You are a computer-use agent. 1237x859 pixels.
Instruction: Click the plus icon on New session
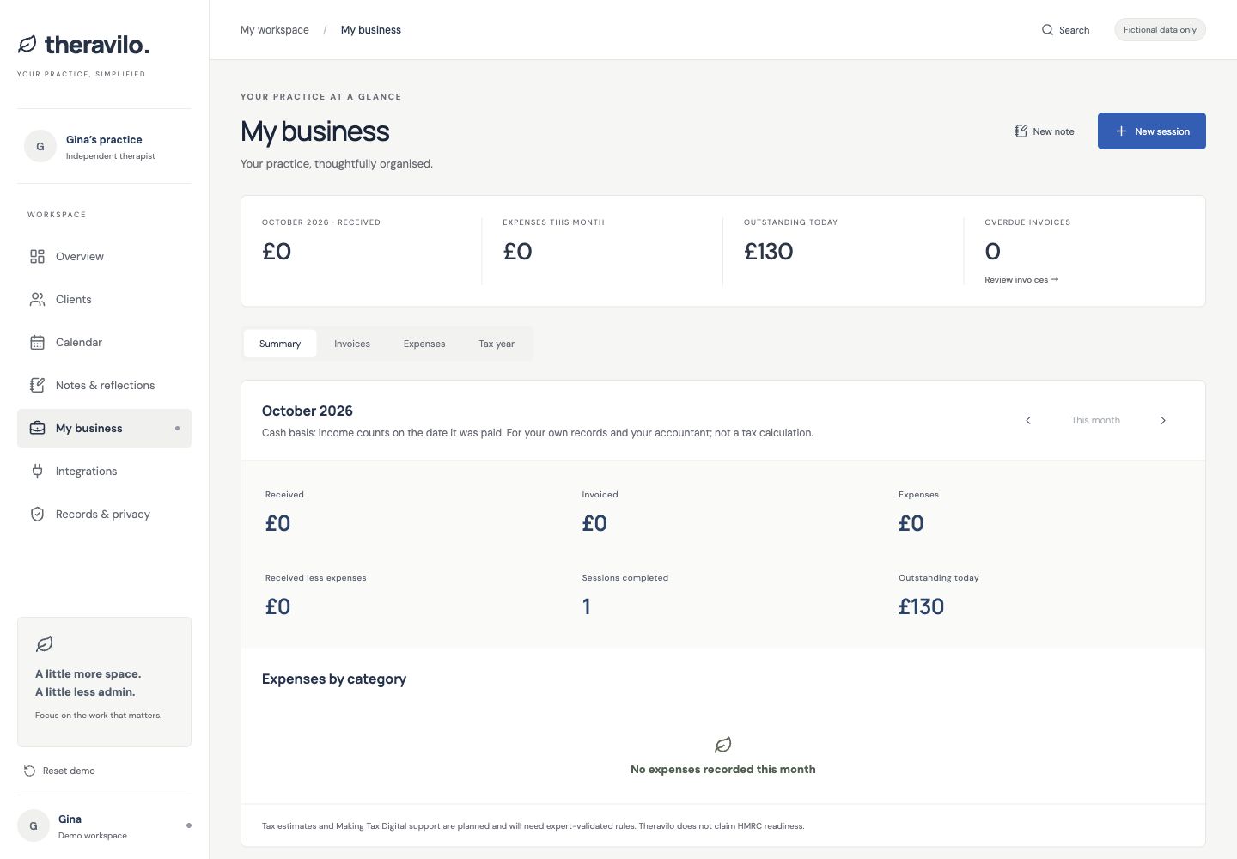coord(1121,131)
